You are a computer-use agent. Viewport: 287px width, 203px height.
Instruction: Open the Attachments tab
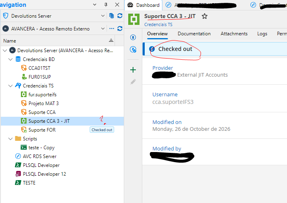(x=234, y=34)
